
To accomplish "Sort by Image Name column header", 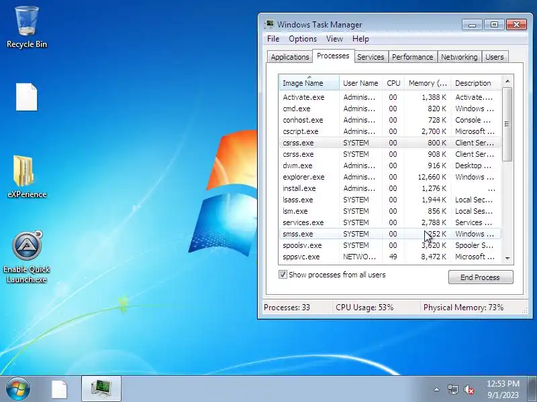I will tap(309, 83).
